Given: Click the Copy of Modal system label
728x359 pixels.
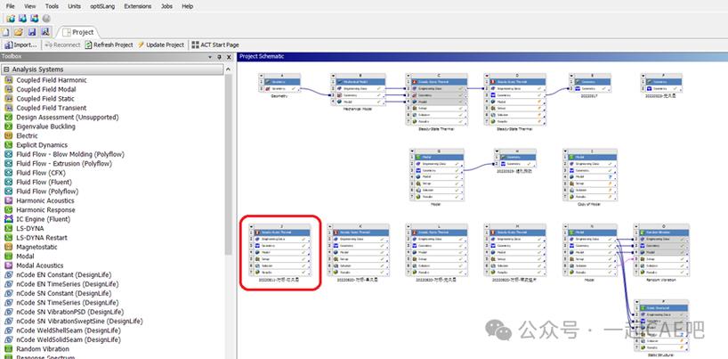Looking at the screenshot, I should (x=589, y=204).
